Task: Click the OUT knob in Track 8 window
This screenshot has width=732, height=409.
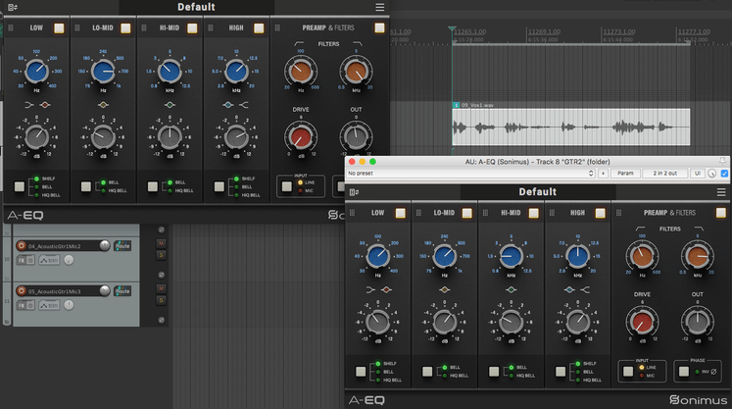Action: pyautogui.click(x=698, y=322)
